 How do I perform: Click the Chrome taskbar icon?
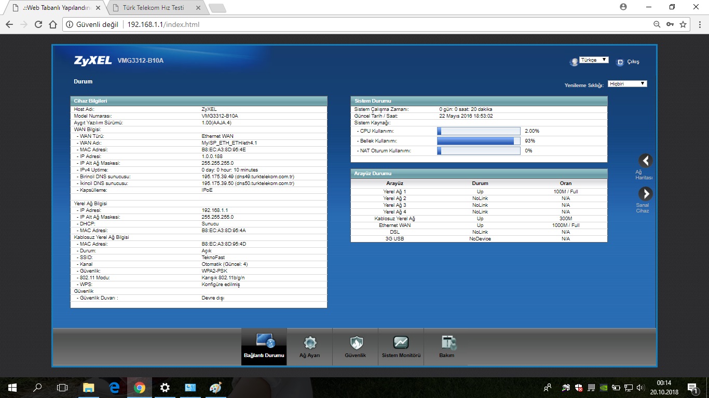(139, 387)
